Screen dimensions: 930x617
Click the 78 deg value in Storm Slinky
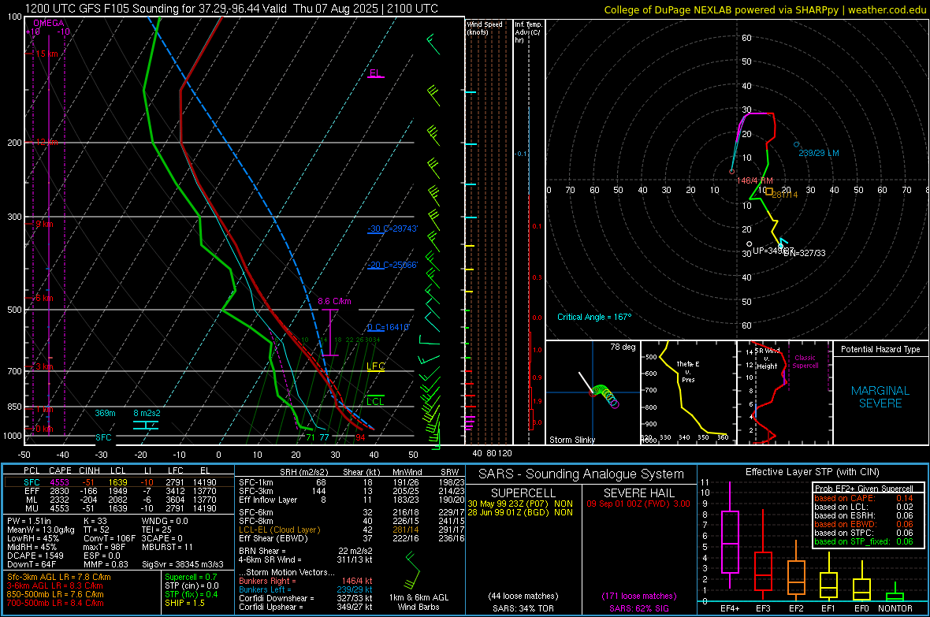(623, 347)
